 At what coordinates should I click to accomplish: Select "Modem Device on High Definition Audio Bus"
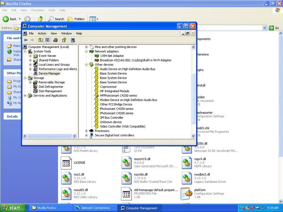(128, 100)
